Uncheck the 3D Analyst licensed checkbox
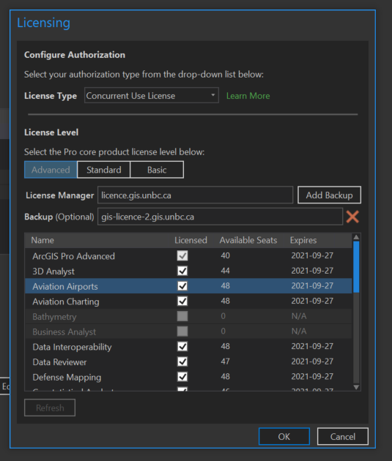The width and height of the screenshot is (392, 461). [x=182, y=271]
